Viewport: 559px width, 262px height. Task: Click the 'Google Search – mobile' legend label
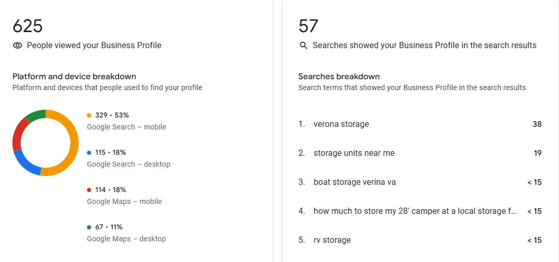pos(126,127)
